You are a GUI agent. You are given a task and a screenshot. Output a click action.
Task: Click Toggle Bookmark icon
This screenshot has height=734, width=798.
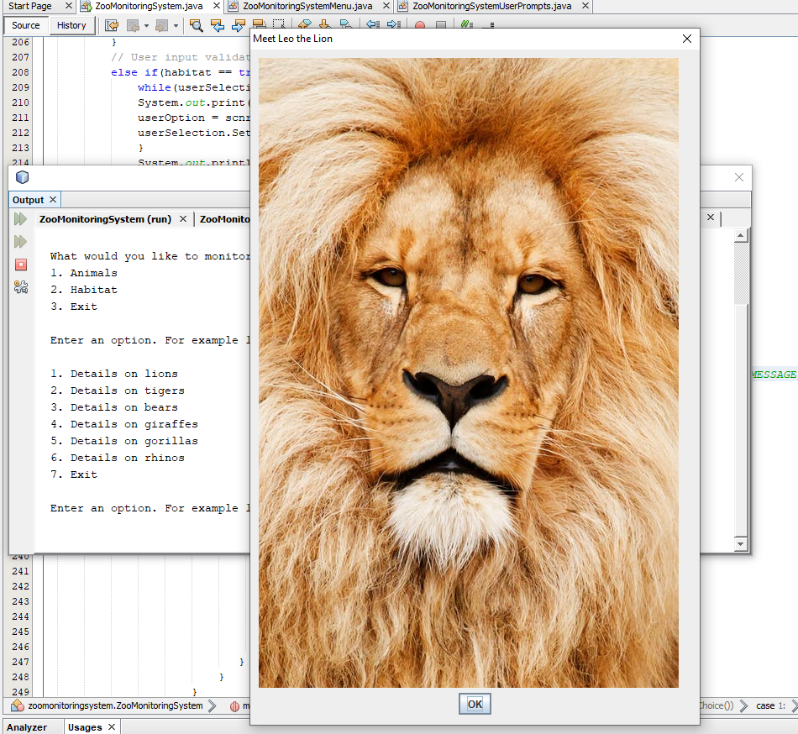[345, 24]
